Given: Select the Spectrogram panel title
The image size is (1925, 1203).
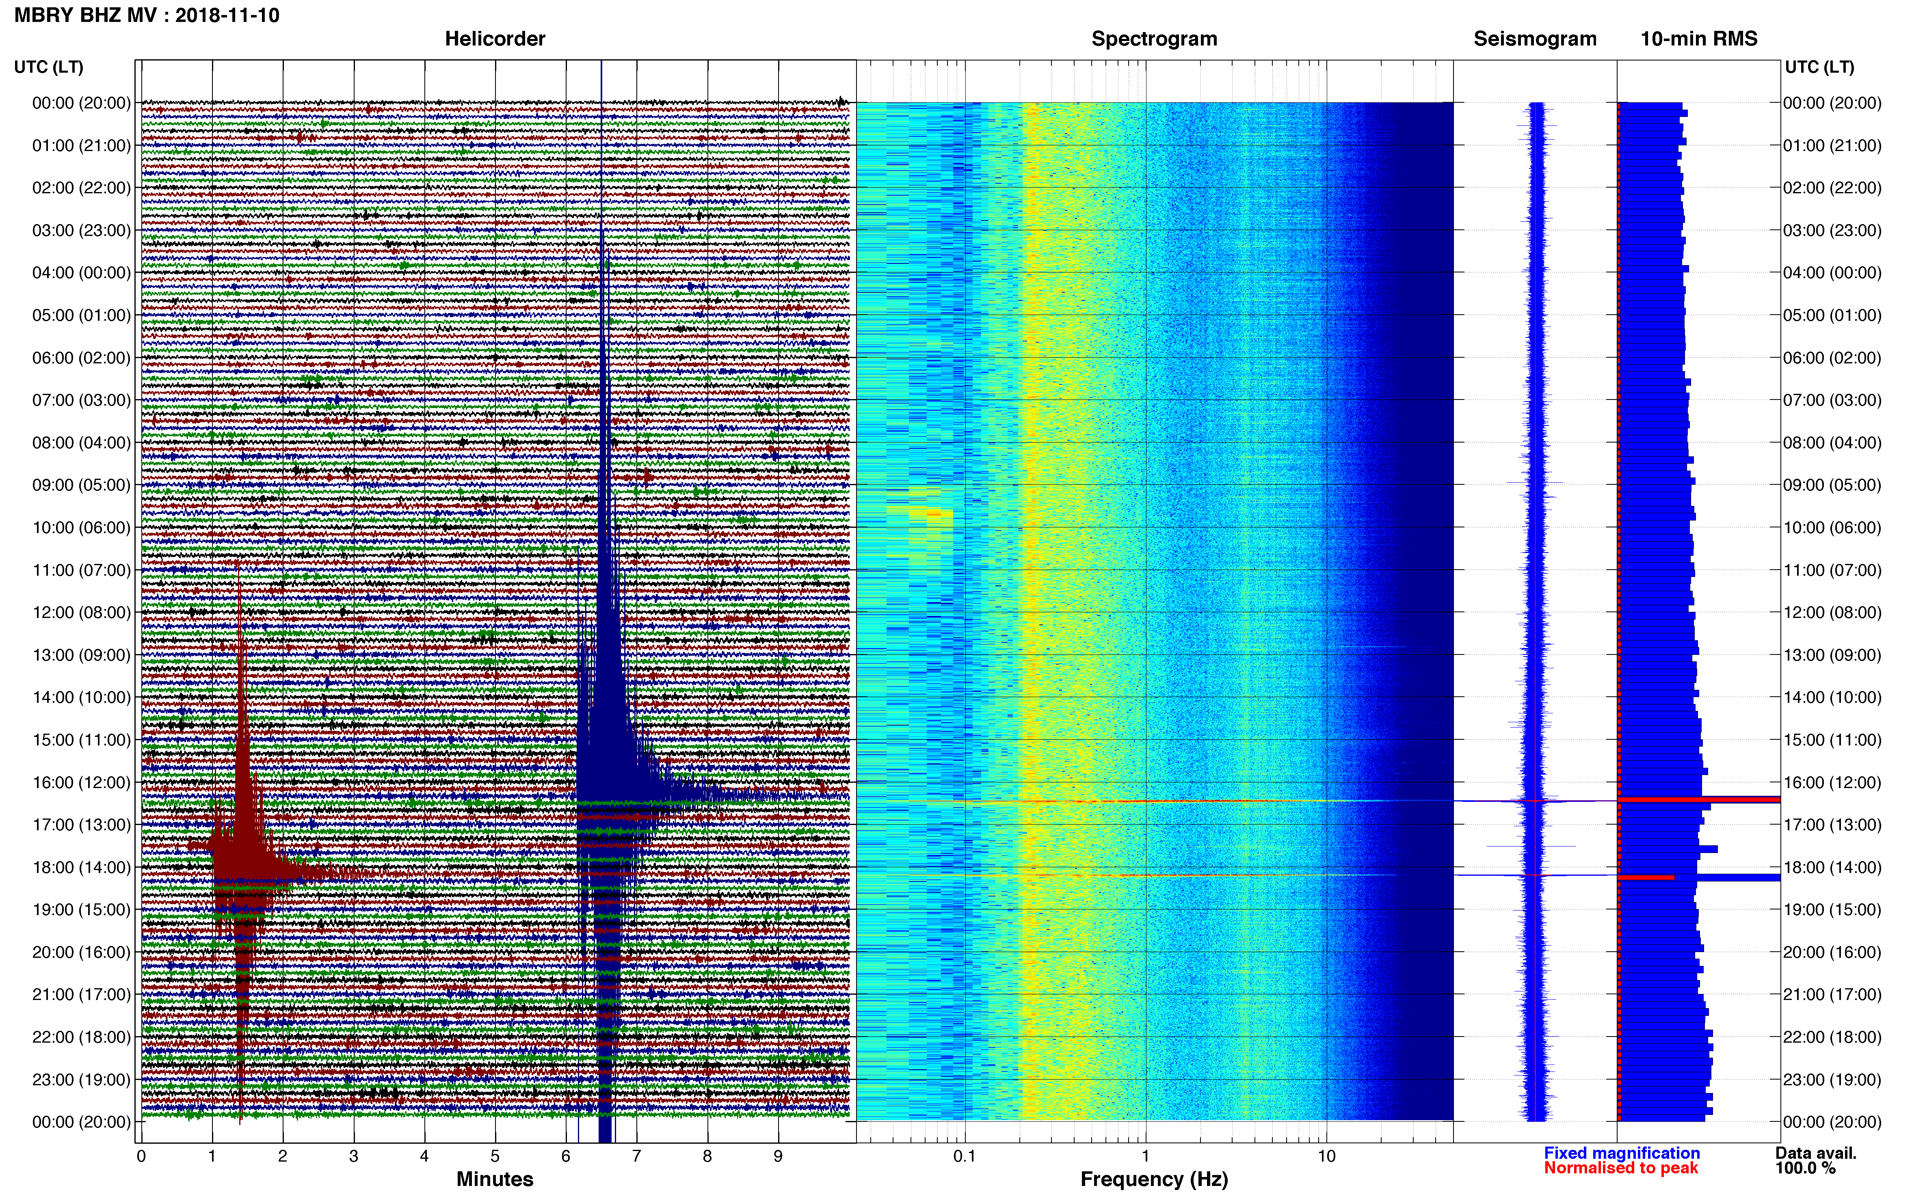Looking at the screenshot, I should pyautogui.click(x=1154, y=39).
